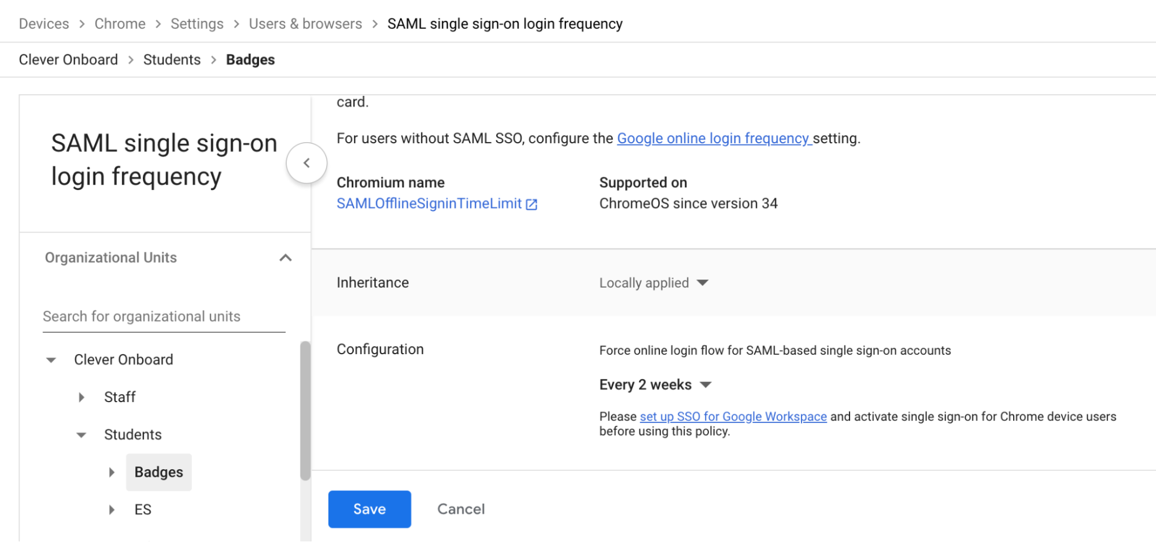Expand the ES organizational unit
The height and width of the screenshot is (542, 1156).
112,509
